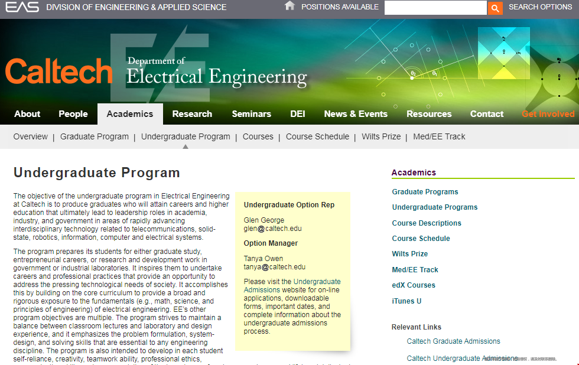Focus the search text field
Screen dimensions: 579x365
435,7
